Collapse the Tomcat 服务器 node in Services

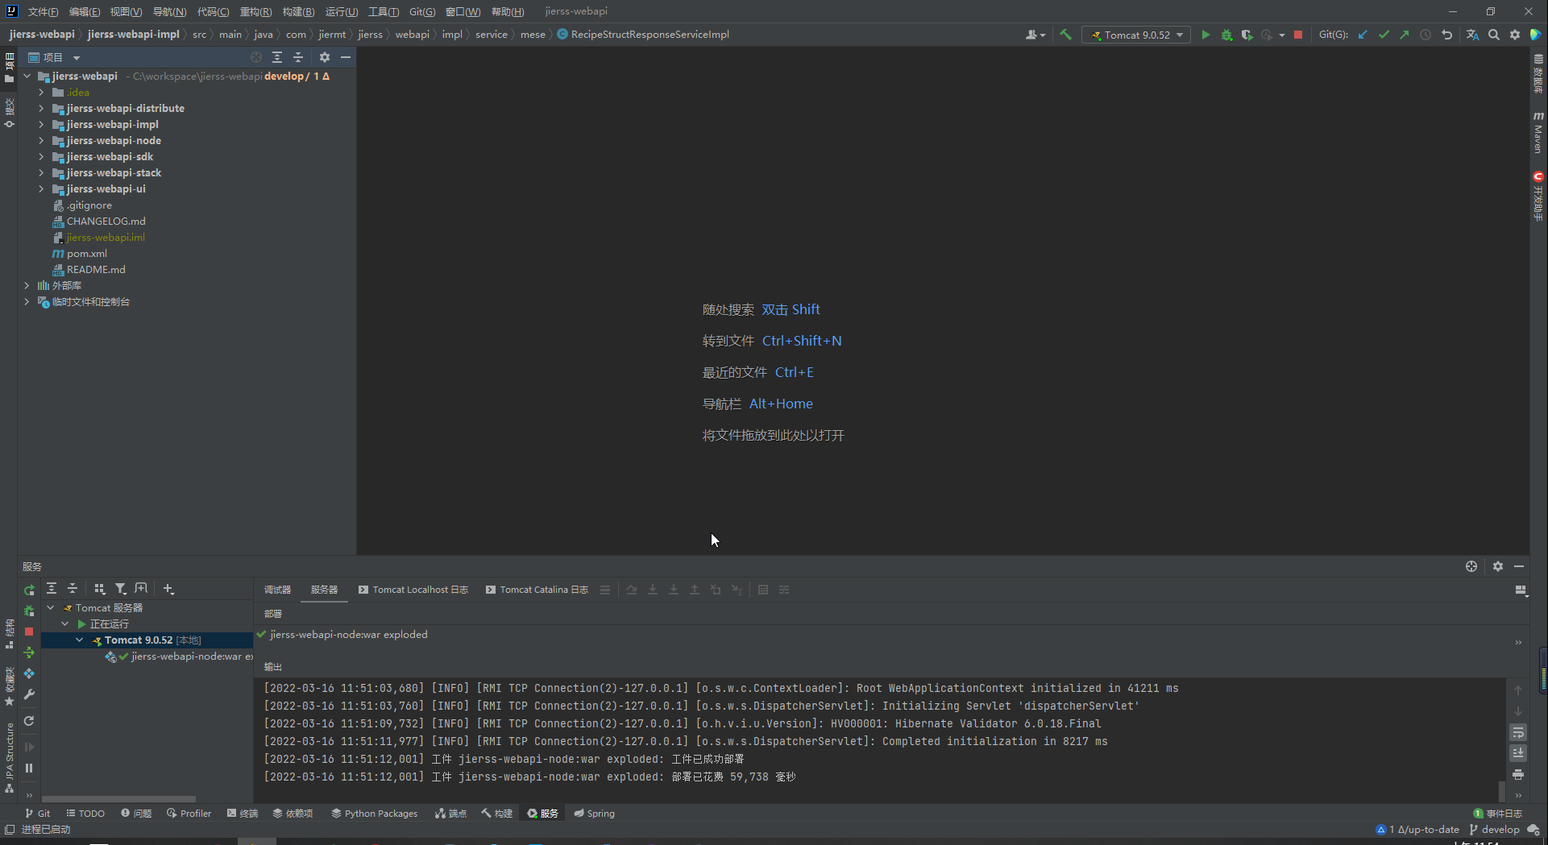point(51,607)
